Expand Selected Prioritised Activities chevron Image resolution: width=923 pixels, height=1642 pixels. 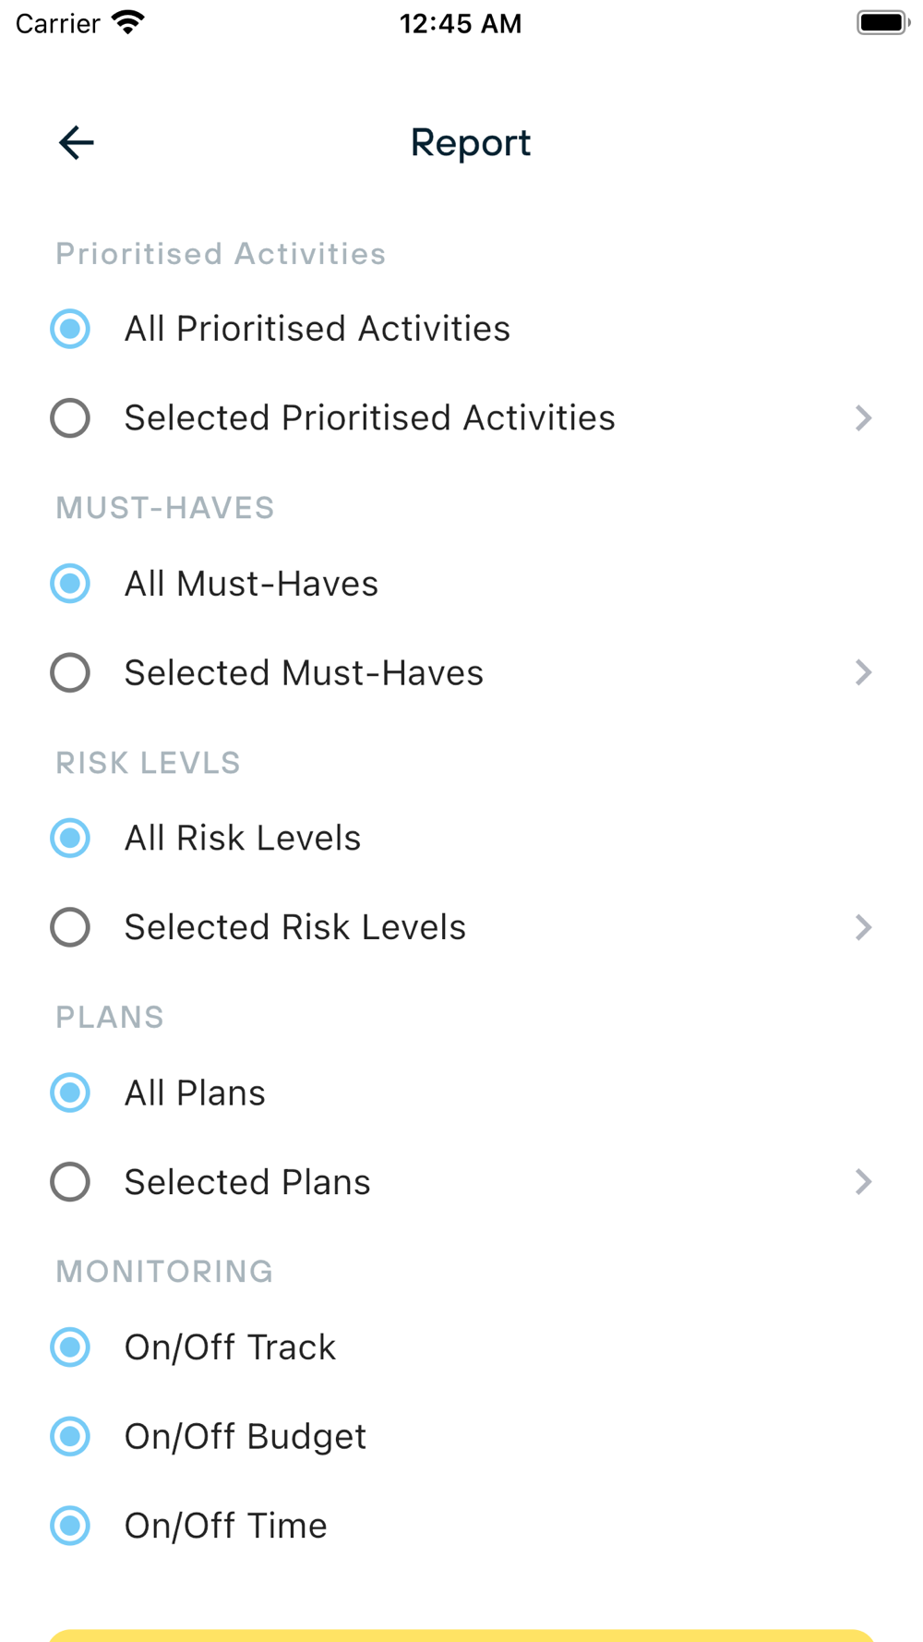click(863, 418)
